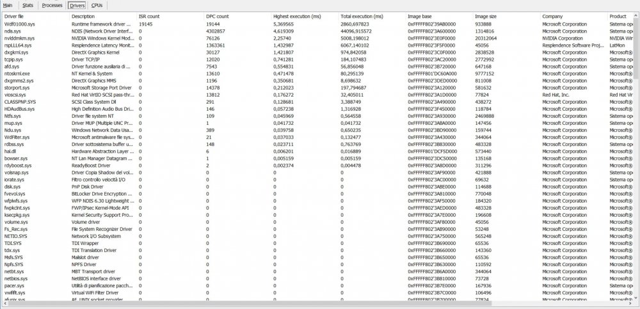Select the tdx.sys driver row

317,250
